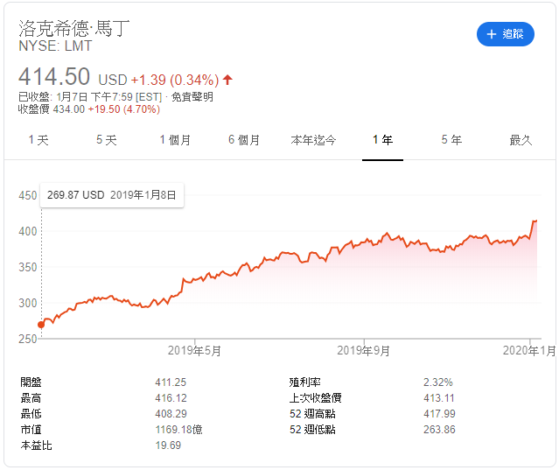Click the NYSE: LMT ticker text

click(x=55, y=46)
